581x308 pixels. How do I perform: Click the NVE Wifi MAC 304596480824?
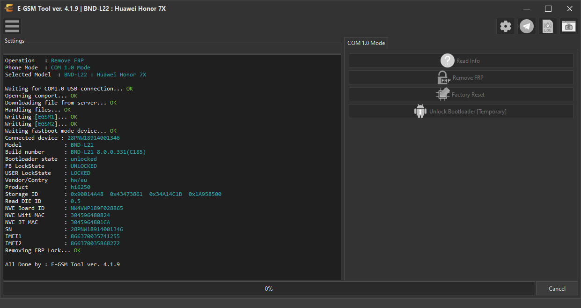coord(90,215)
